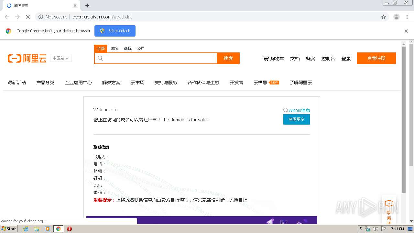Open the 云栖号 NEW menu

(x=266, y=83)
